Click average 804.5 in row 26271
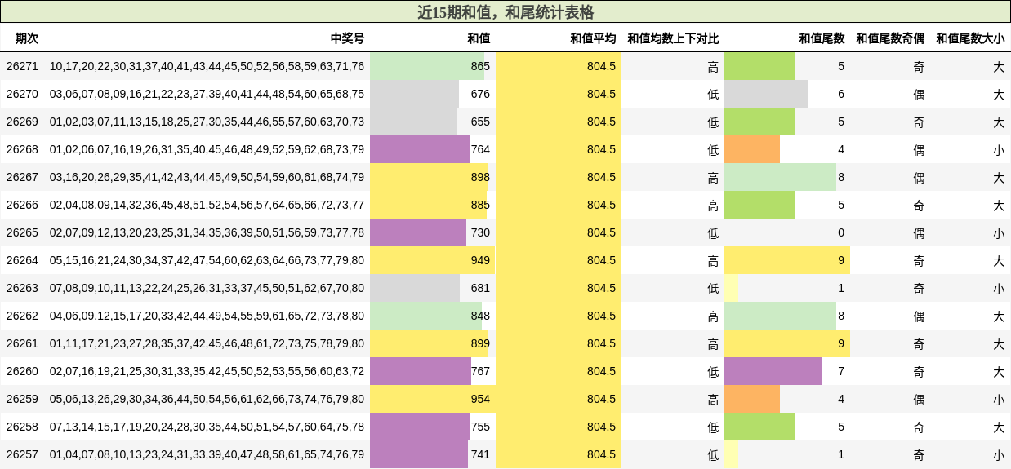 559,66
